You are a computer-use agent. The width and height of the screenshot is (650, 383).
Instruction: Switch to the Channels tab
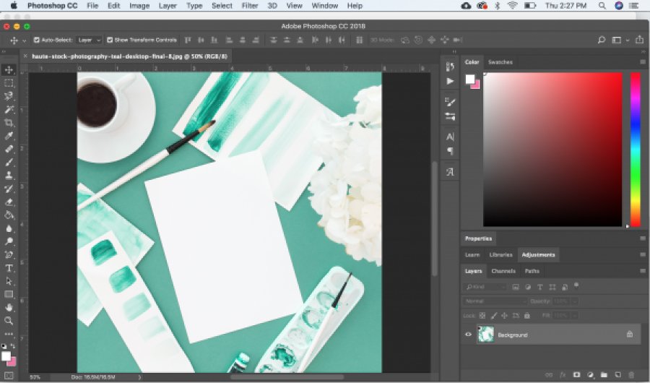point(503,271)
